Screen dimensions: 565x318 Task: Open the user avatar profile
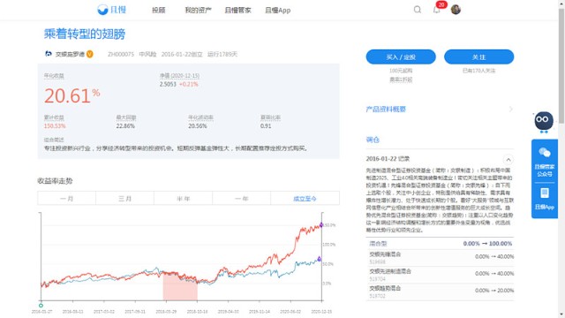pos(456,10)
